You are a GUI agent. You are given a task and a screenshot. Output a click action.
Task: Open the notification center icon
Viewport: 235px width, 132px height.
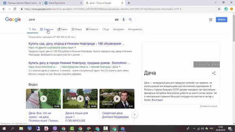point(230,129)
